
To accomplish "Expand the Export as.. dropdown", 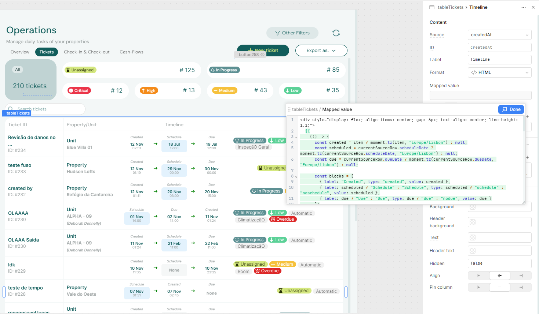I will point(321,51).
